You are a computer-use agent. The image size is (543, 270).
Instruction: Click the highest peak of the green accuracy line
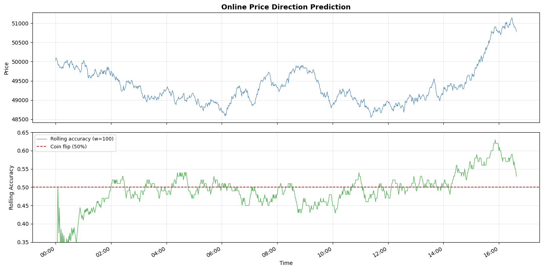tap(495, 140)
